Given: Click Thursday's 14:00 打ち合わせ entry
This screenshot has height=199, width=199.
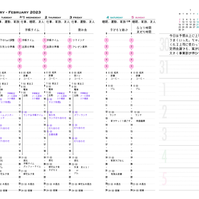Looking at the screenshot, I should pos(54,128).
